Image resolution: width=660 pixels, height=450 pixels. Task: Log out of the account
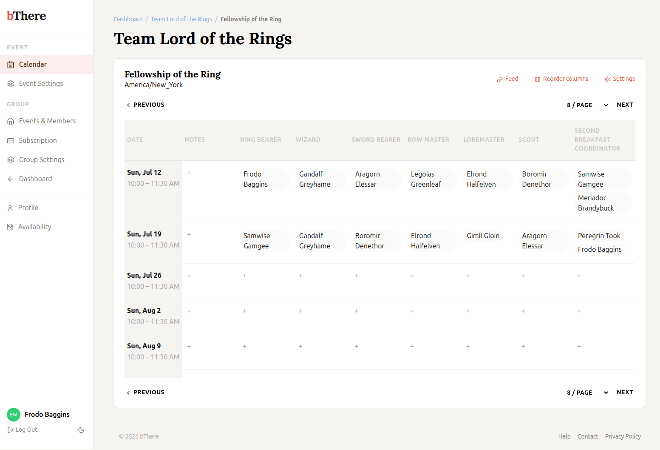(23, 430)
